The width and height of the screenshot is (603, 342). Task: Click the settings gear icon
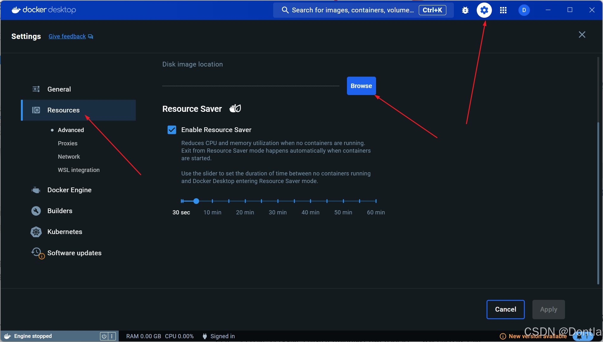(x=484, y=10)
